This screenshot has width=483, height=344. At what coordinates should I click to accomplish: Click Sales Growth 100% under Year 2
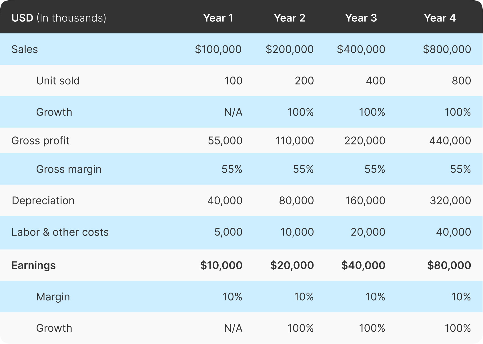click(x=301, y=112)
